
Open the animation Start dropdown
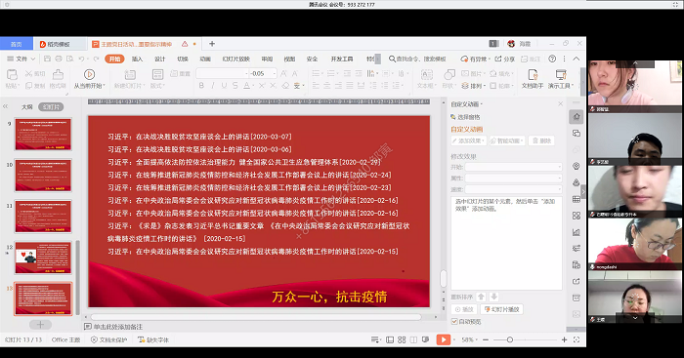click(x=513, y=167)
